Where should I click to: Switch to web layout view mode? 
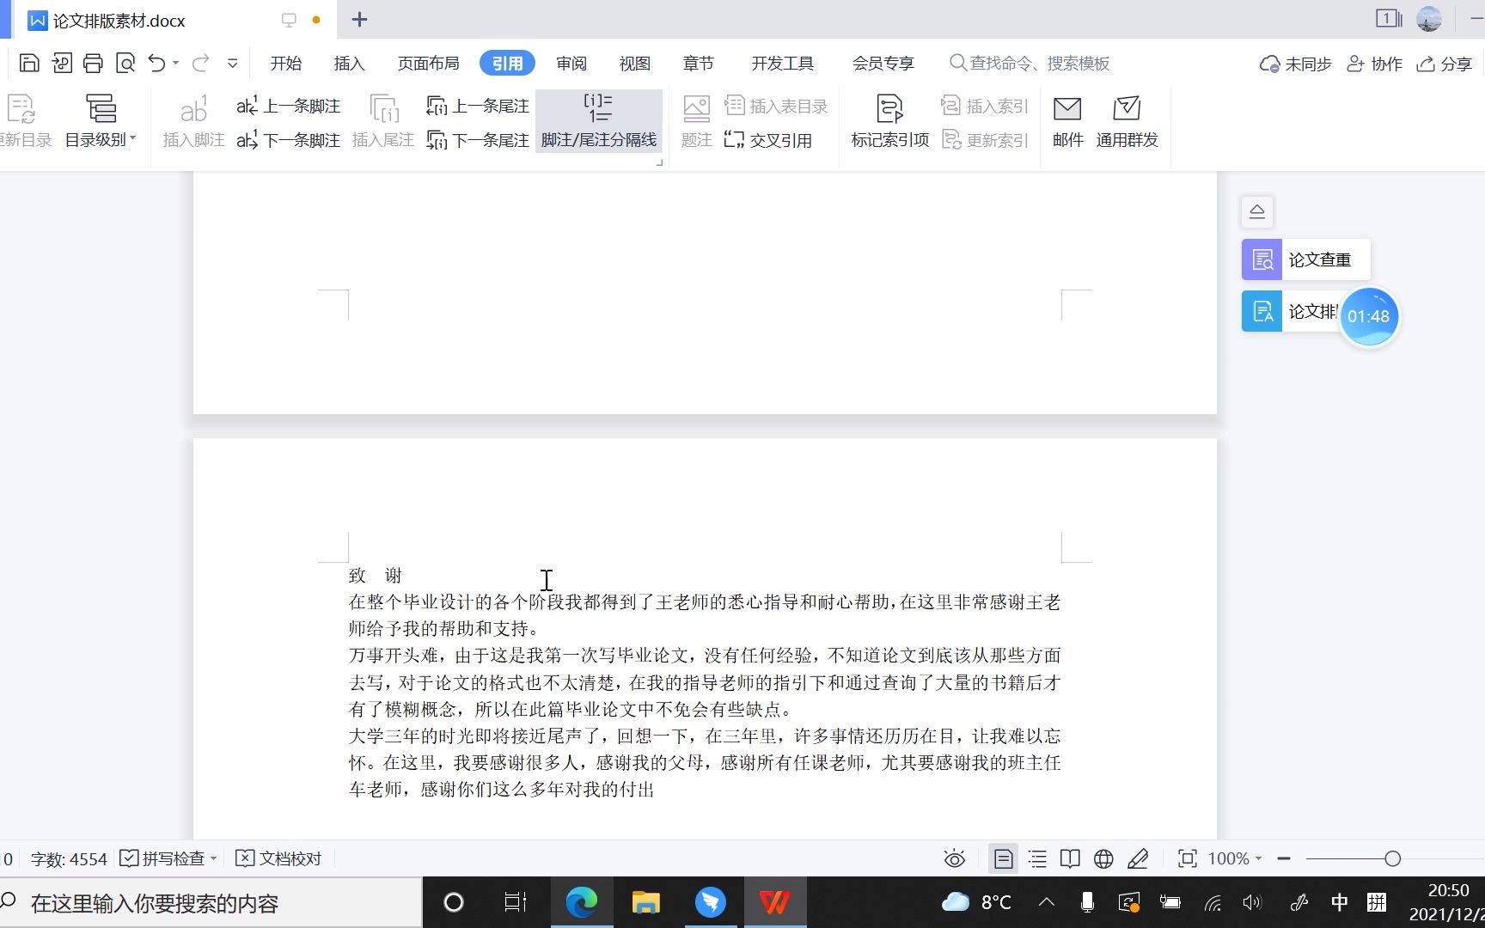(1103, 858)
